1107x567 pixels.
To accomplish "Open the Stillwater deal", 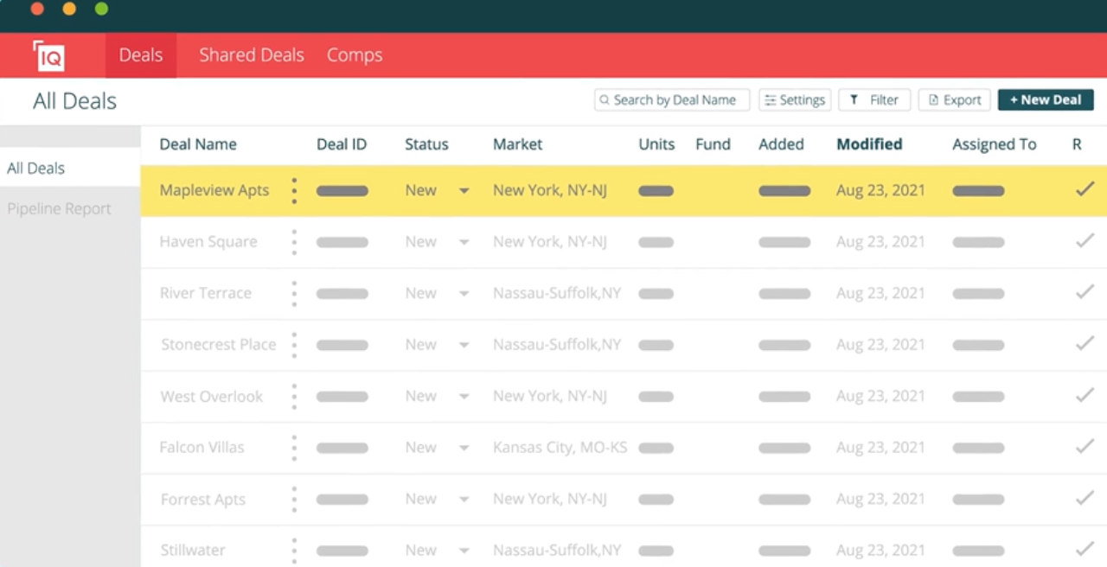I will pyautogui.click(x=193, y=551).
